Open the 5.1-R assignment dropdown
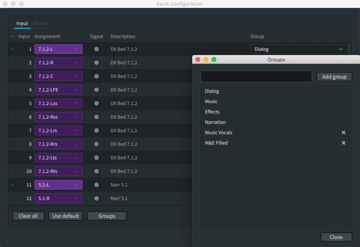Screen dimensions: 360x247 [58, 198]
